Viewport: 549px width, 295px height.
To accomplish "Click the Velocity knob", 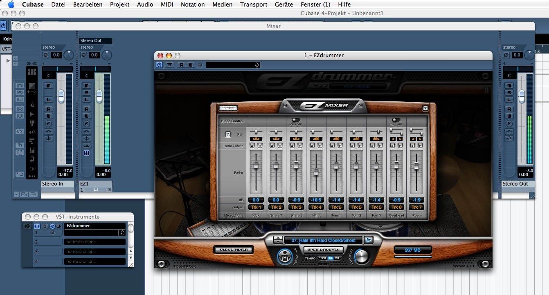I will [x=362, y=256].
